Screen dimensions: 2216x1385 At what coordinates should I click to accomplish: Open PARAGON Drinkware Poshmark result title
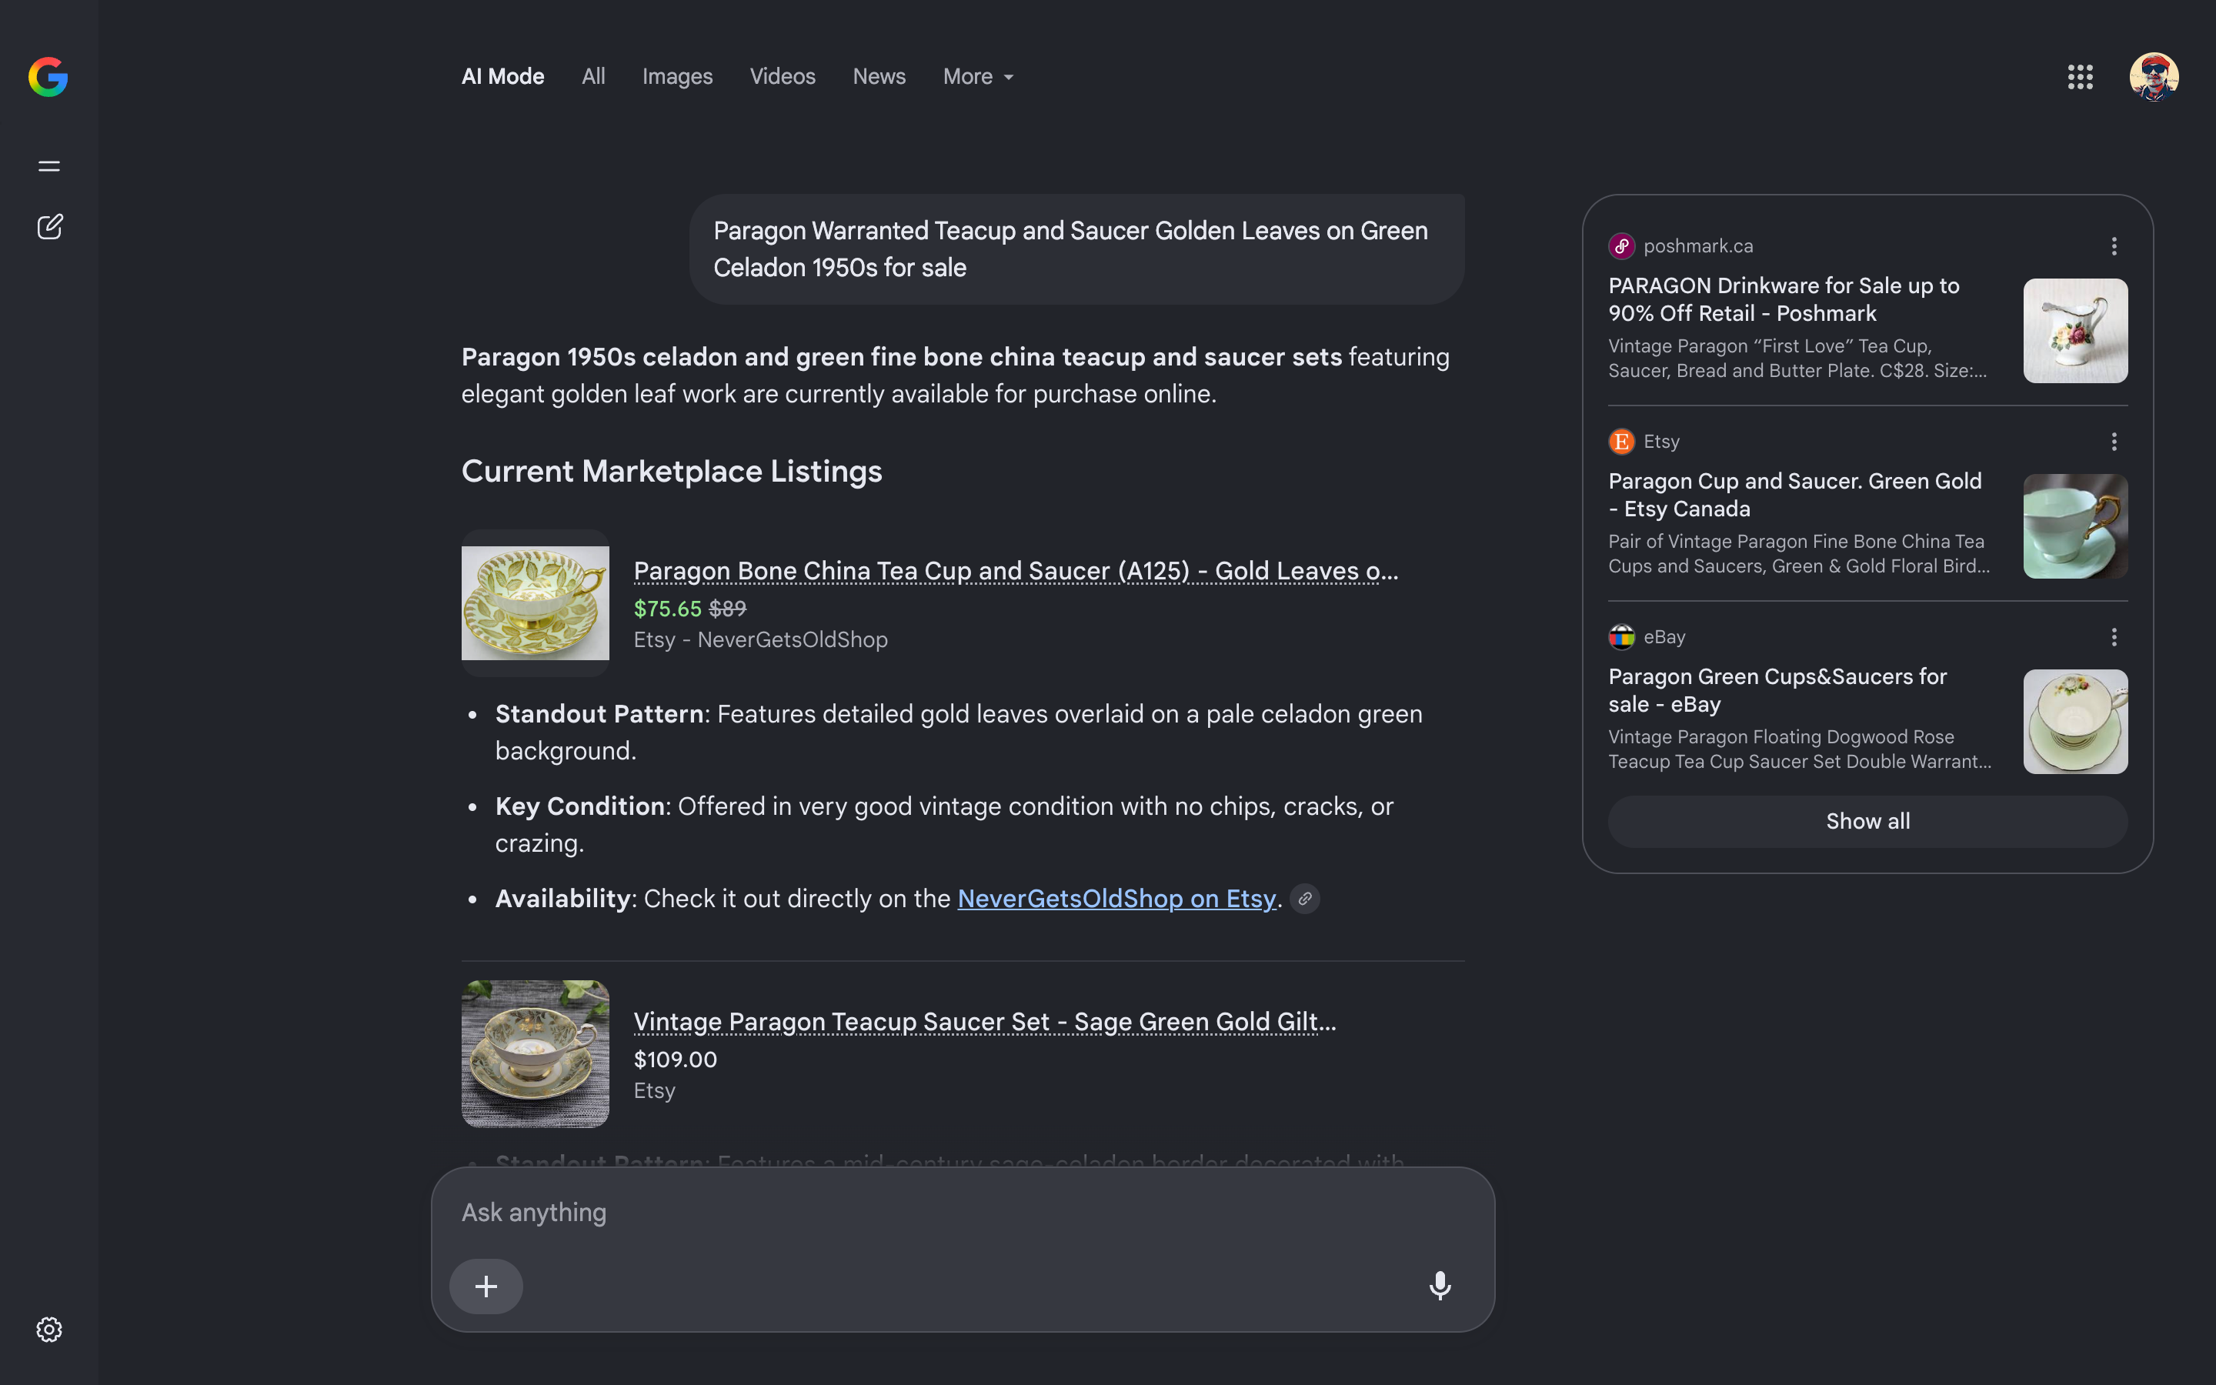pyautogui.click(x=1784, y=299)
